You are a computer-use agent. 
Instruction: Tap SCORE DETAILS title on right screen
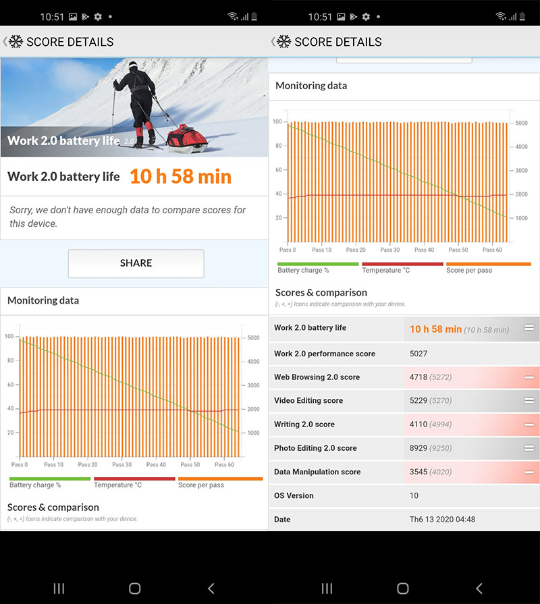(338, 42)
